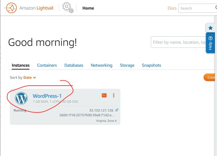Click the Amazon Lightsail logo icon

click(x=11, y=8)
